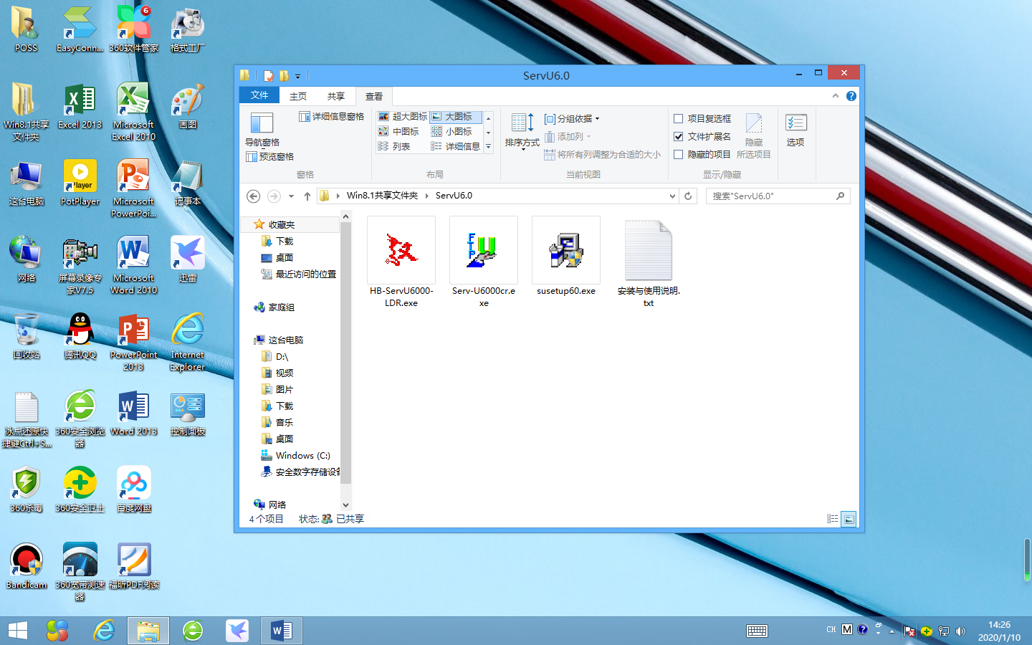Switch to the Share ribbon tab

point(336,96)
